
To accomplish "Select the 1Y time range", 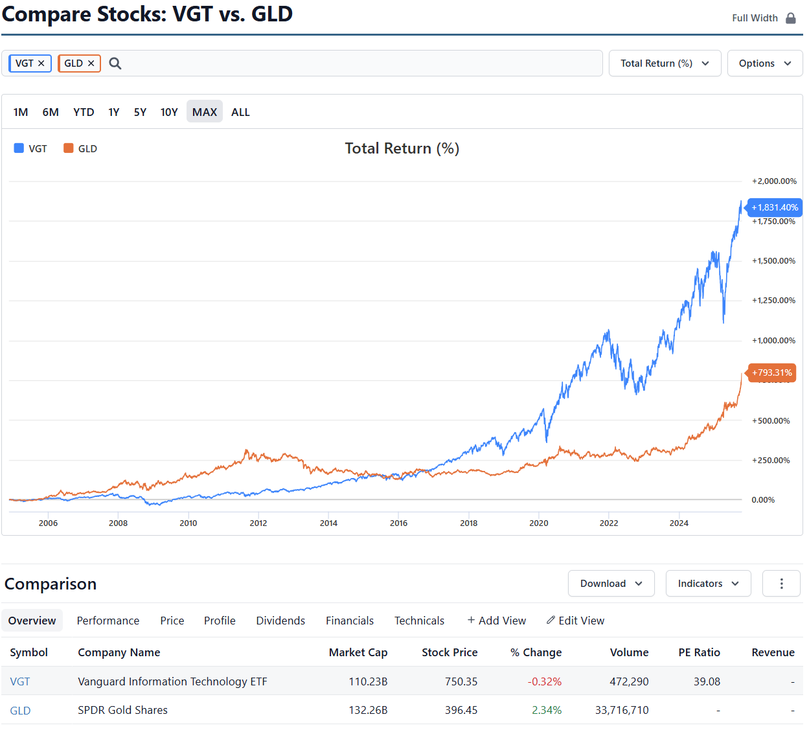I will [114, 112].
